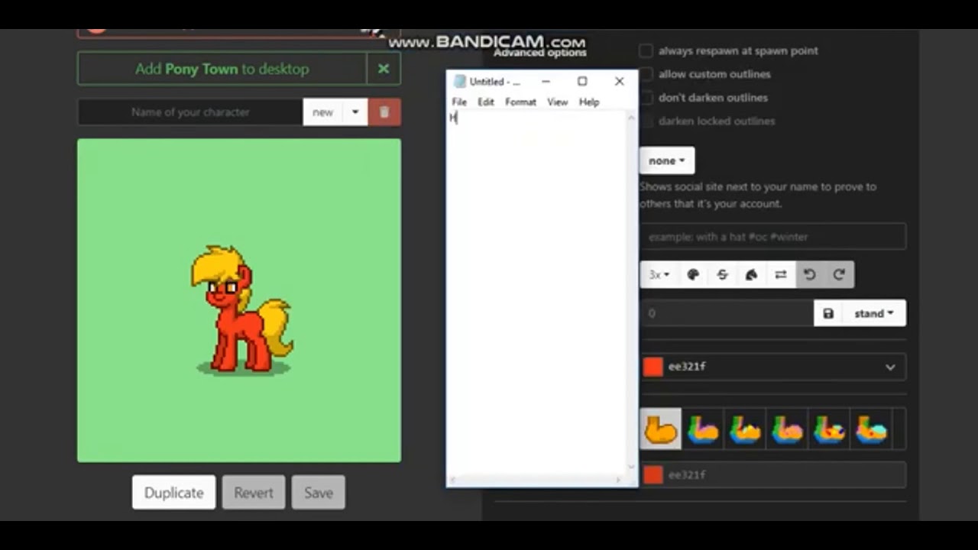
Task: Click the undo arrow icon
Action: pos(810,275)
